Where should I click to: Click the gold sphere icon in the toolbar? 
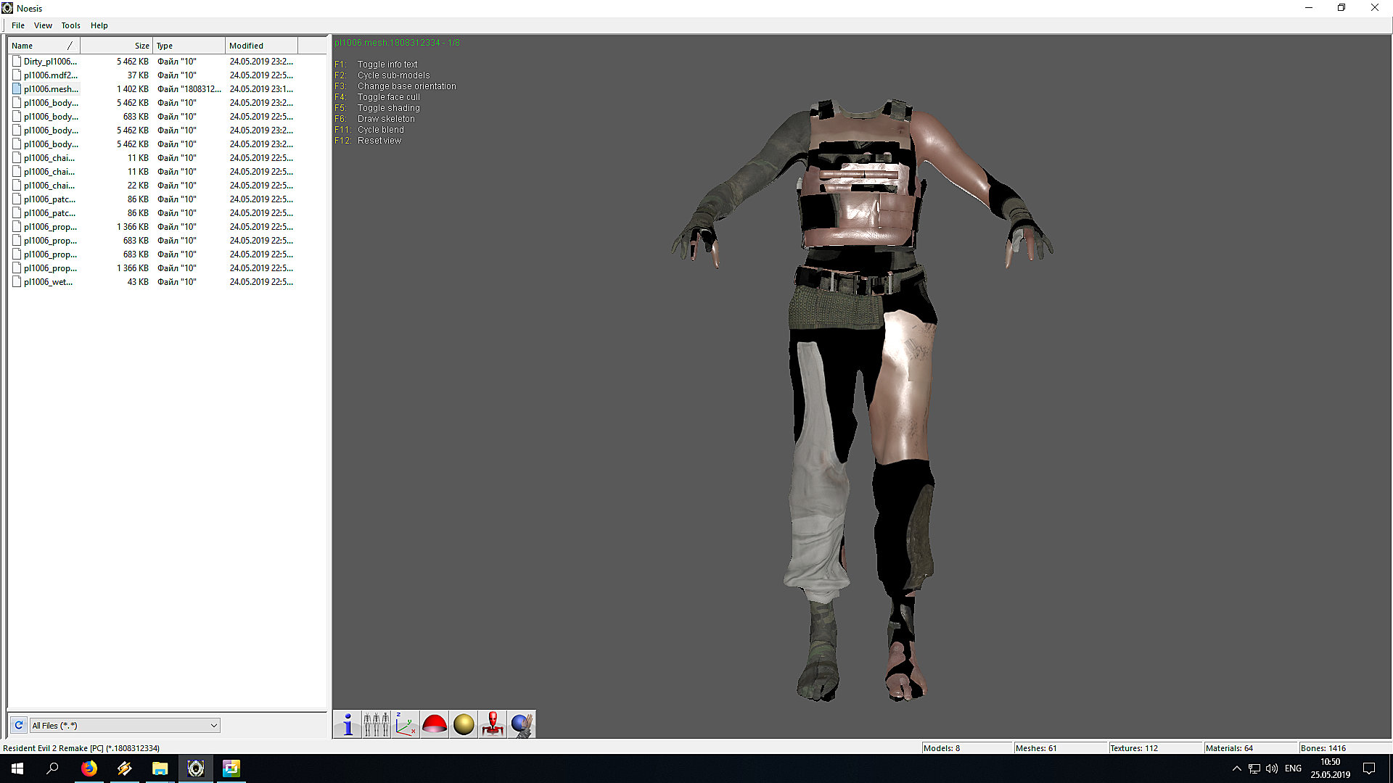[464, 724]
